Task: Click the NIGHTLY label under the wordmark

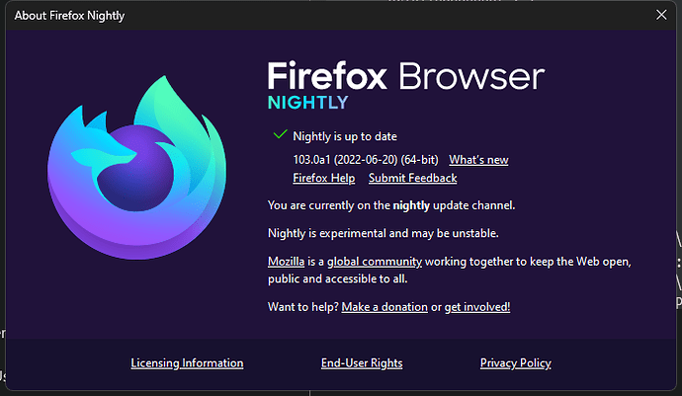Action: (306, 102)
